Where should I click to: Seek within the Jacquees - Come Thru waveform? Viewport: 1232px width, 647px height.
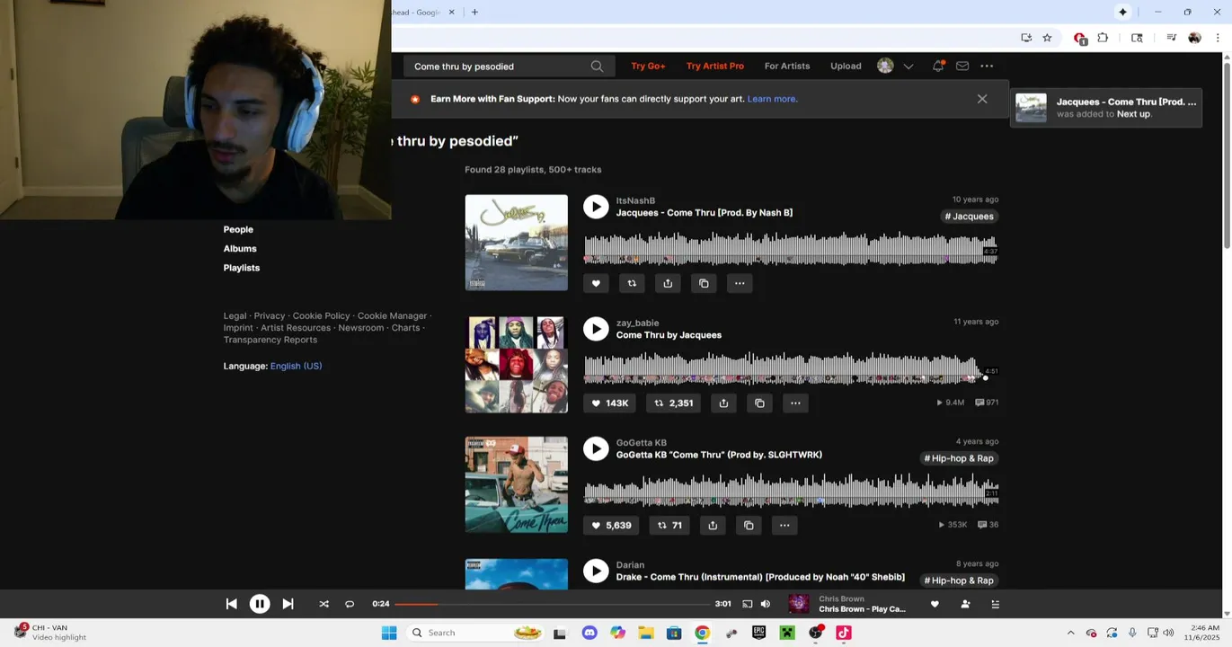point(791,249)
